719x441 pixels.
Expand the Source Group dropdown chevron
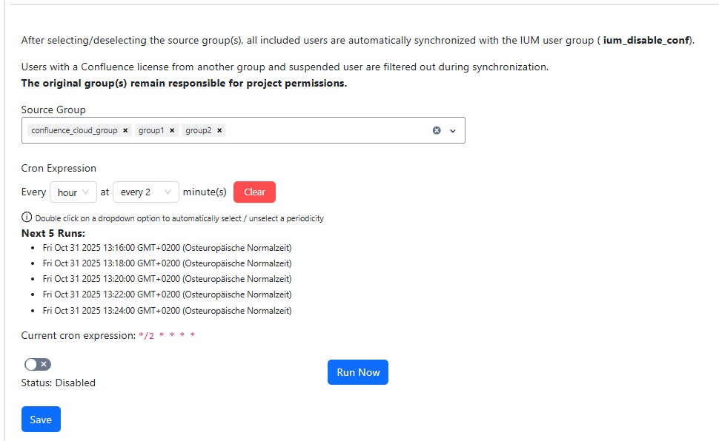coord(453,131)
